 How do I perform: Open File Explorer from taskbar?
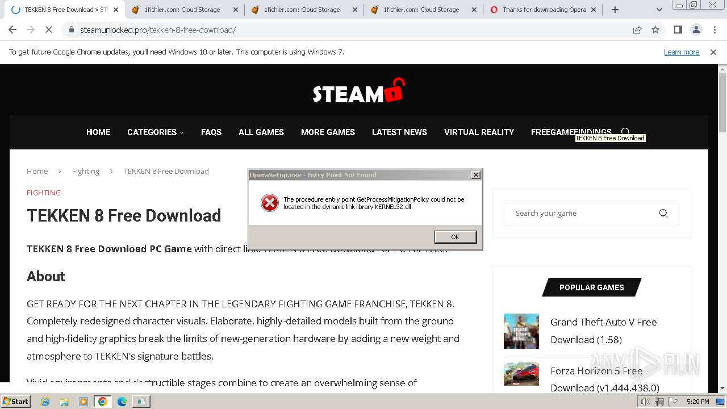[x=64, y=402]
